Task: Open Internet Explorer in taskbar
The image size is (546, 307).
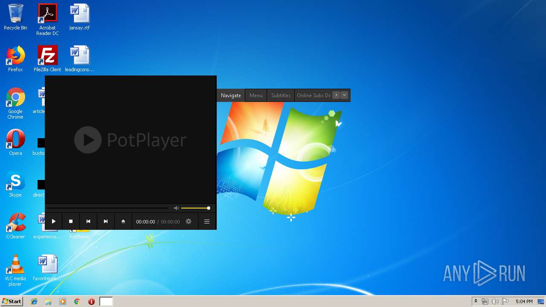Action: [34, 301]
